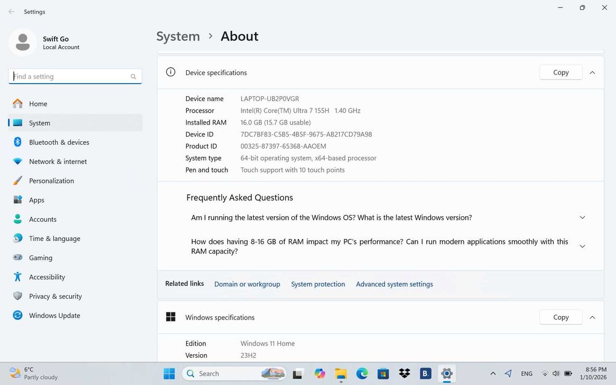Click Product ID 00325-87397-65368-AAOEM
This screenshot has width=616, height=385.
pyautogui.click(x=283, y=146)
